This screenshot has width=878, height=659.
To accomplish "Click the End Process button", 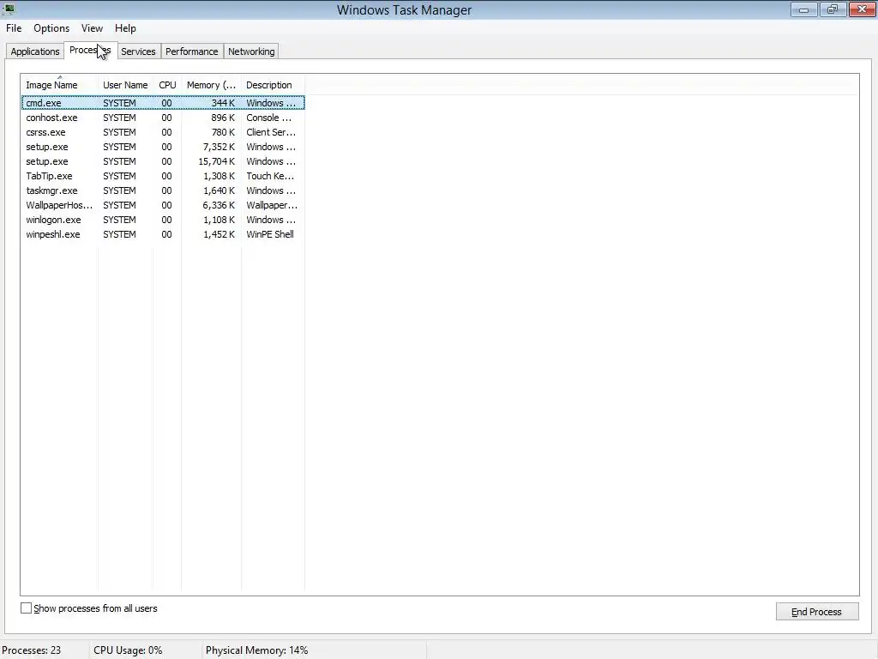I will click(x=817, y=611).
